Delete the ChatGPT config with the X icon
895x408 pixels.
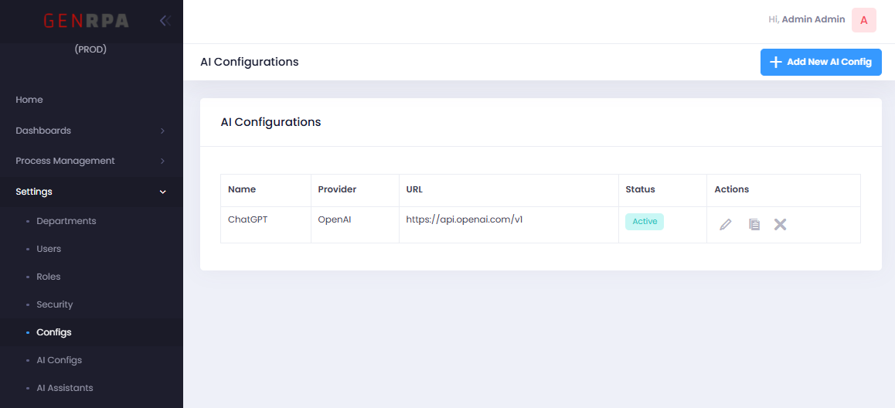point(781,225)
